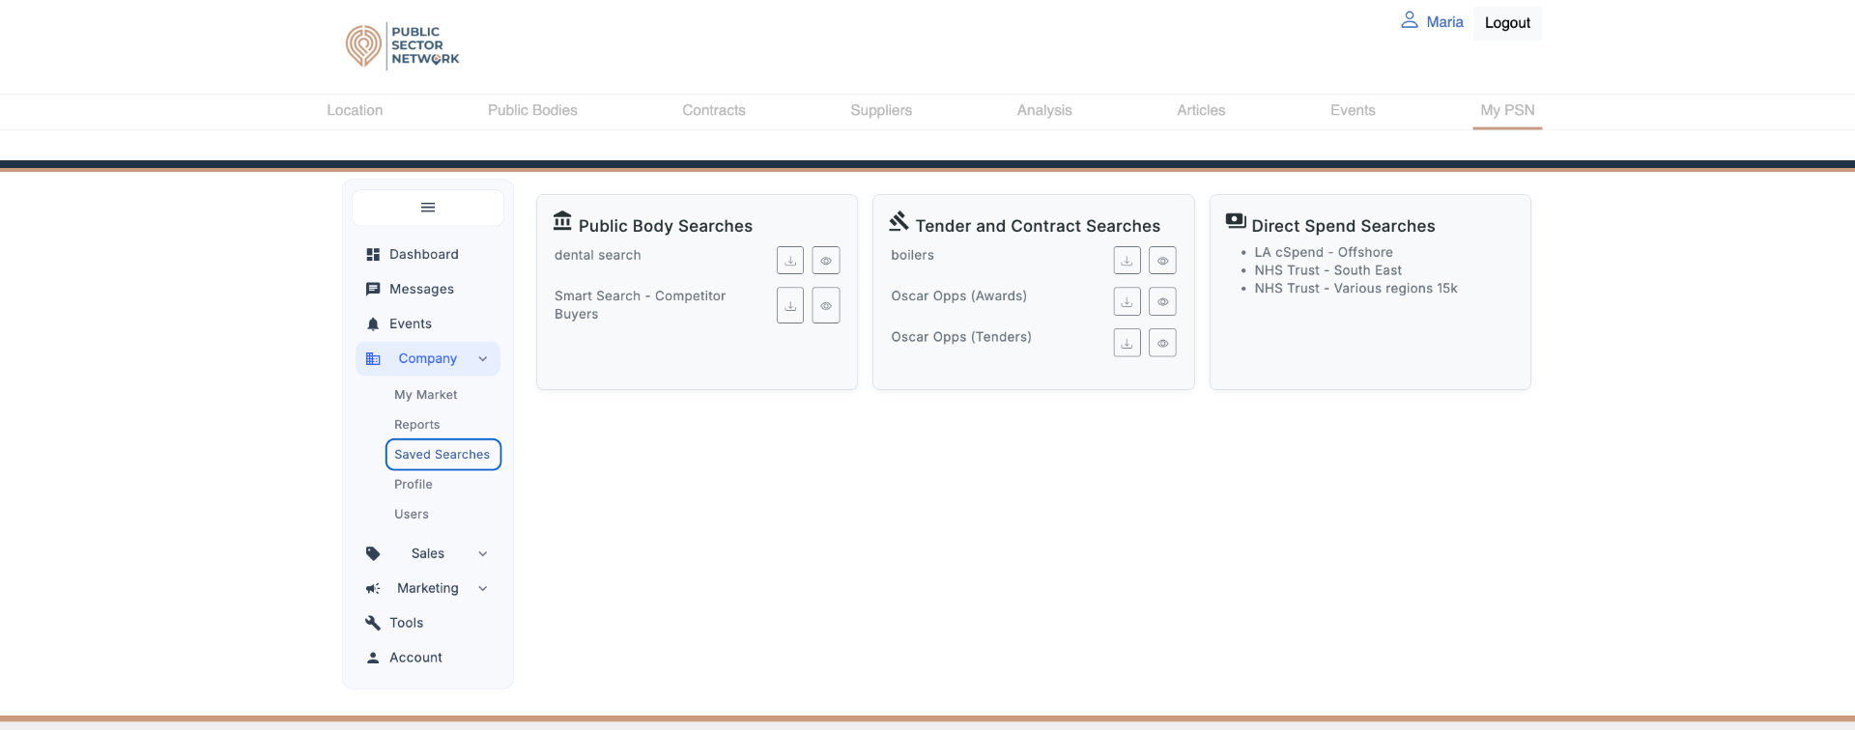Download the boilers search
1855x730 pixels.
point(1127,261)
